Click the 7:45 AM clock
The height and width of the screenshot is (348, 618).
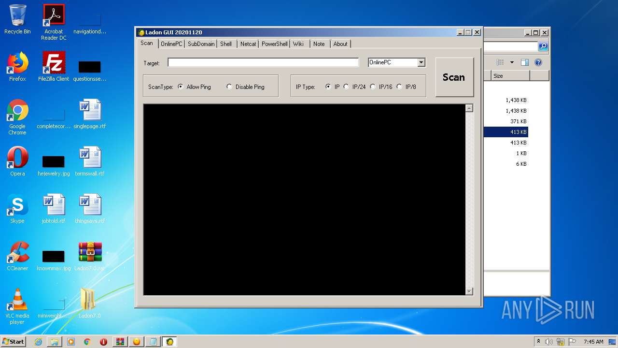tap(593, 342)
